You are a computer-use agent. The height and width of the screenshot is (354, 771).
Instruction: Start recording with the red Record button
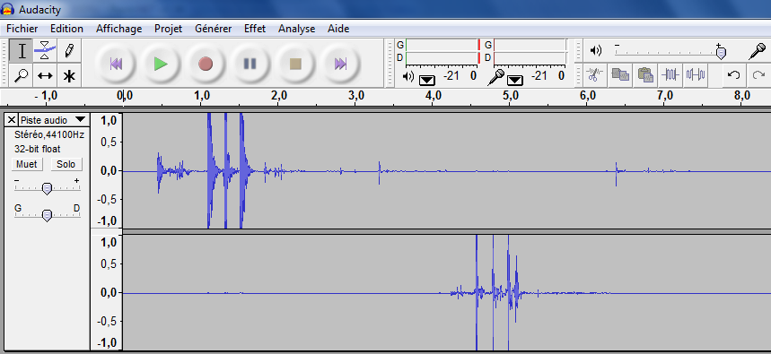pyautogui.click(x=206, y=64)
